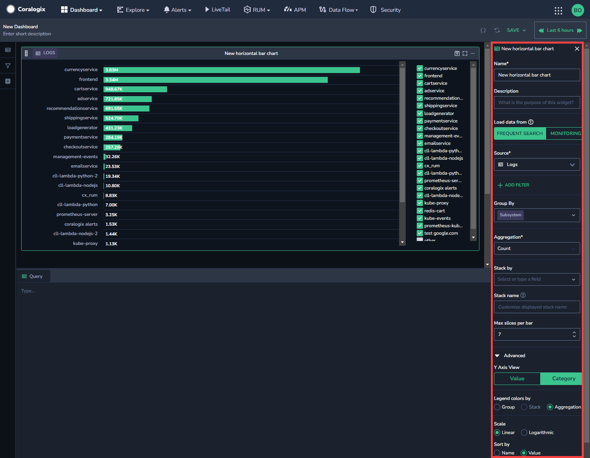
Task: Jump to later time with right arrows
Action: [579, 30]
